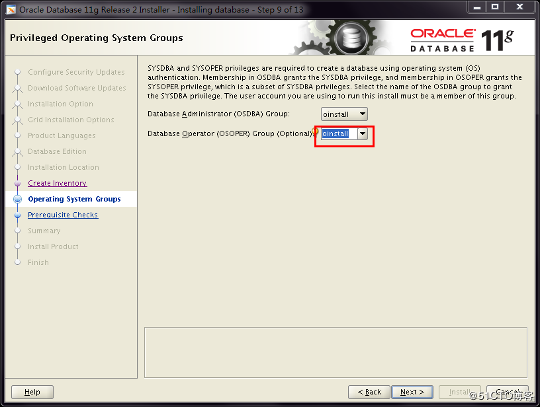The image size is (540, 407).
Task: Go to Create Inventory step
Action: [x=57, y=183]
